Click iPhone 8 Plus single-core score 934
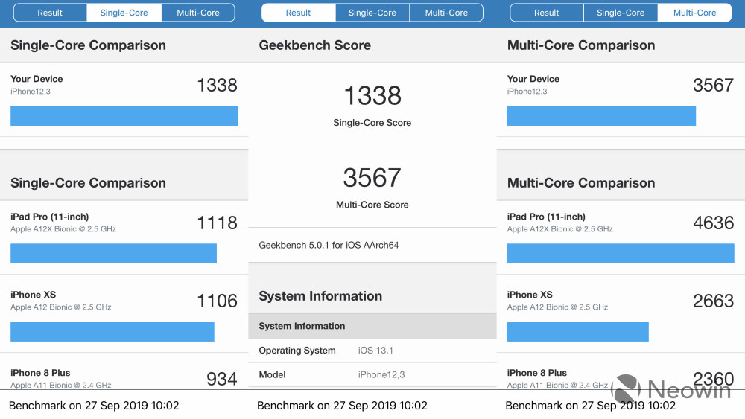Image resolution: width=745 pixels, height=419 pixels. (x=221, y=379)
